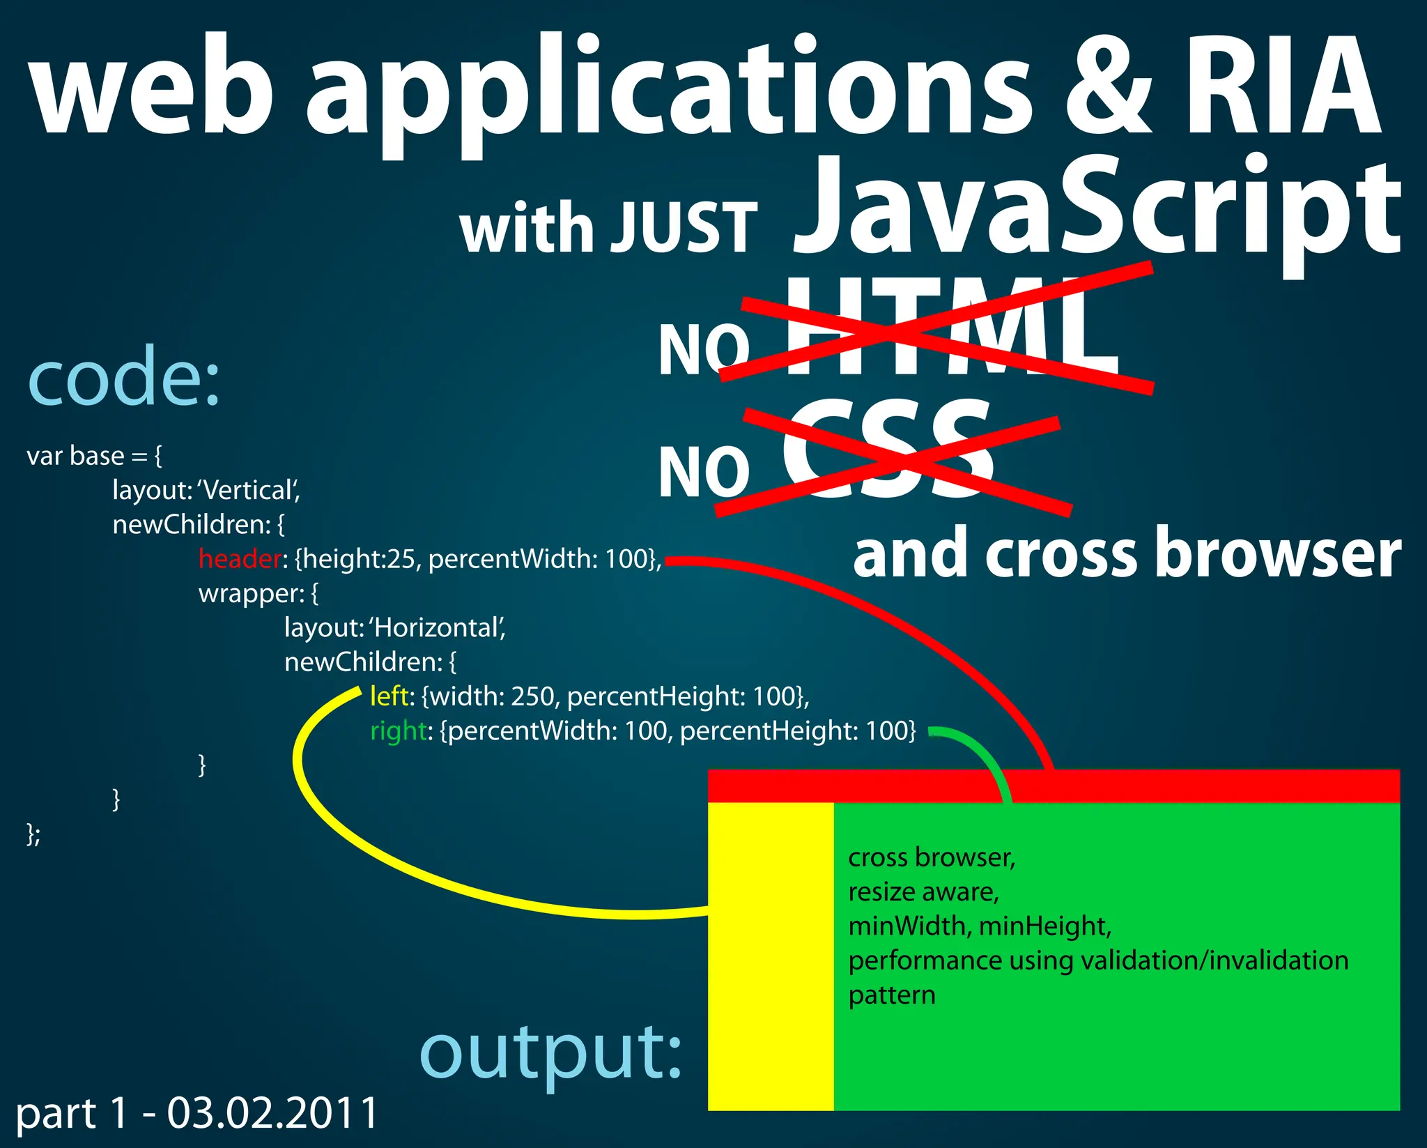Click the 'with JUST' text

608,229
